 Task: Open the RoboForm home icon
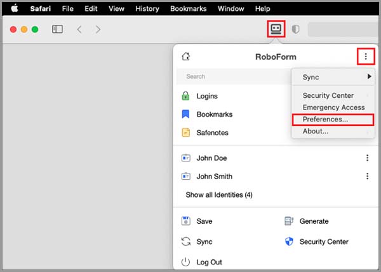click(x=186, y=57)
